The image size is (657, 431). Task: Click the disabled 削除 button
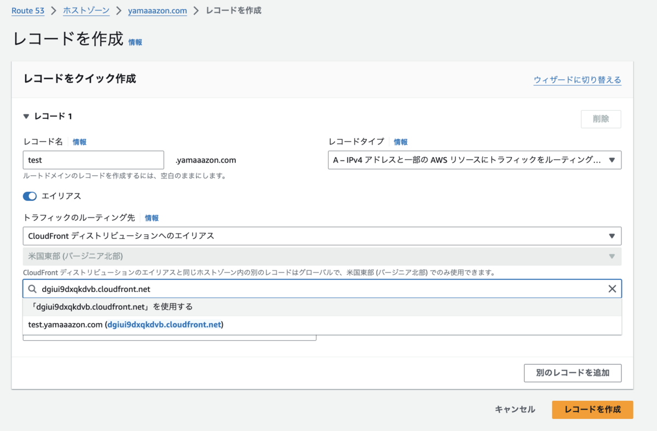click(601, 119)
